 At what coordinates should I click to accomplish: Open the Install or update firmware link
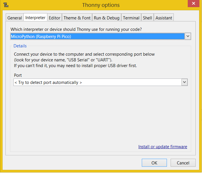click(x=163, y=147)
